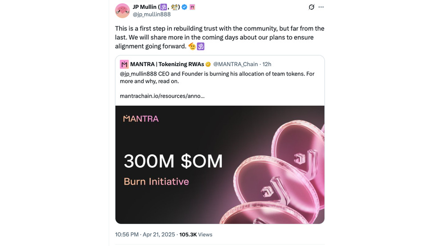438x246 pixels.
Task: Click the gold verified badge on MANTRA
Action: pyautogui.click(x=208, y=64)
